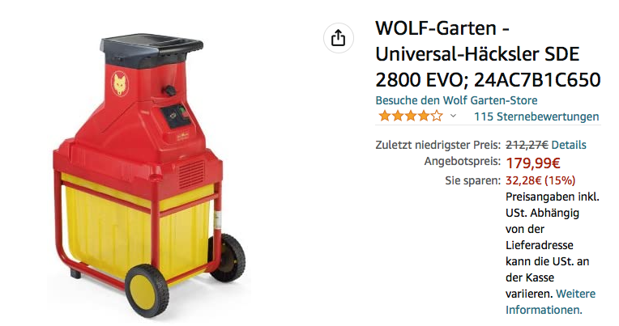Click the Preisangaben inkl. USt. notice text
Screen dimensions: 619x326
[x=553, y=253]
